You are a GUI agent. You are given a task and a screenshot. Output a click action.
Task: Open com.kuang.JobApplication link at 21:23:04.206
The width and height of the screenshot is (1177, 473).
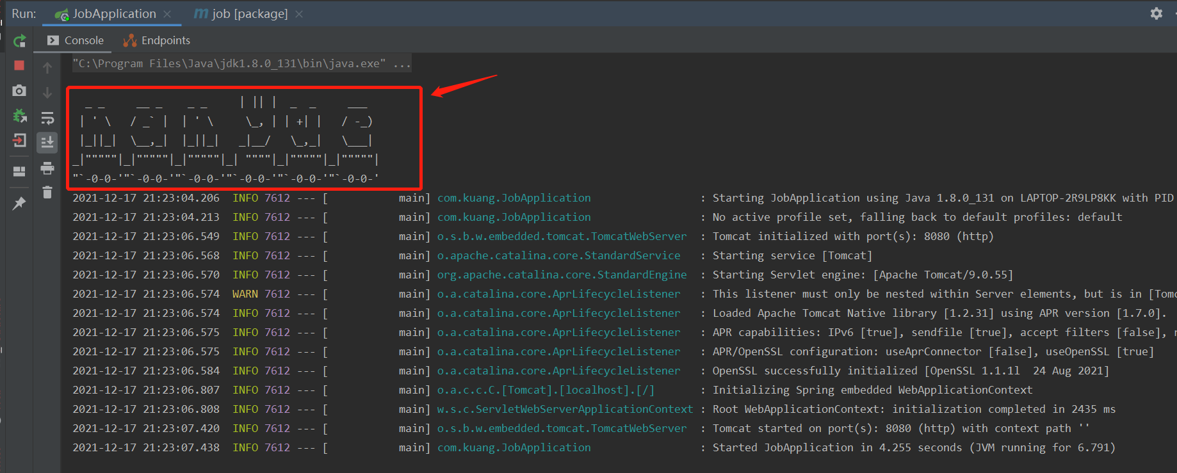(x=514, y=198)
